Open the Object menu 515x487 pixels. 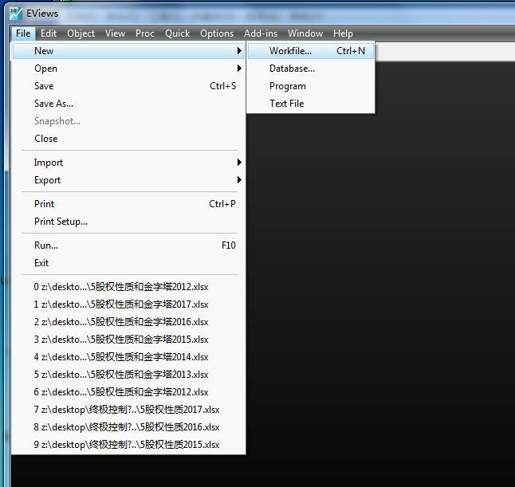coord(81,33)
